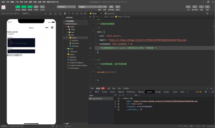Click the split editor icon
This screenshot has height=128, width=215.
click(207, 13)
